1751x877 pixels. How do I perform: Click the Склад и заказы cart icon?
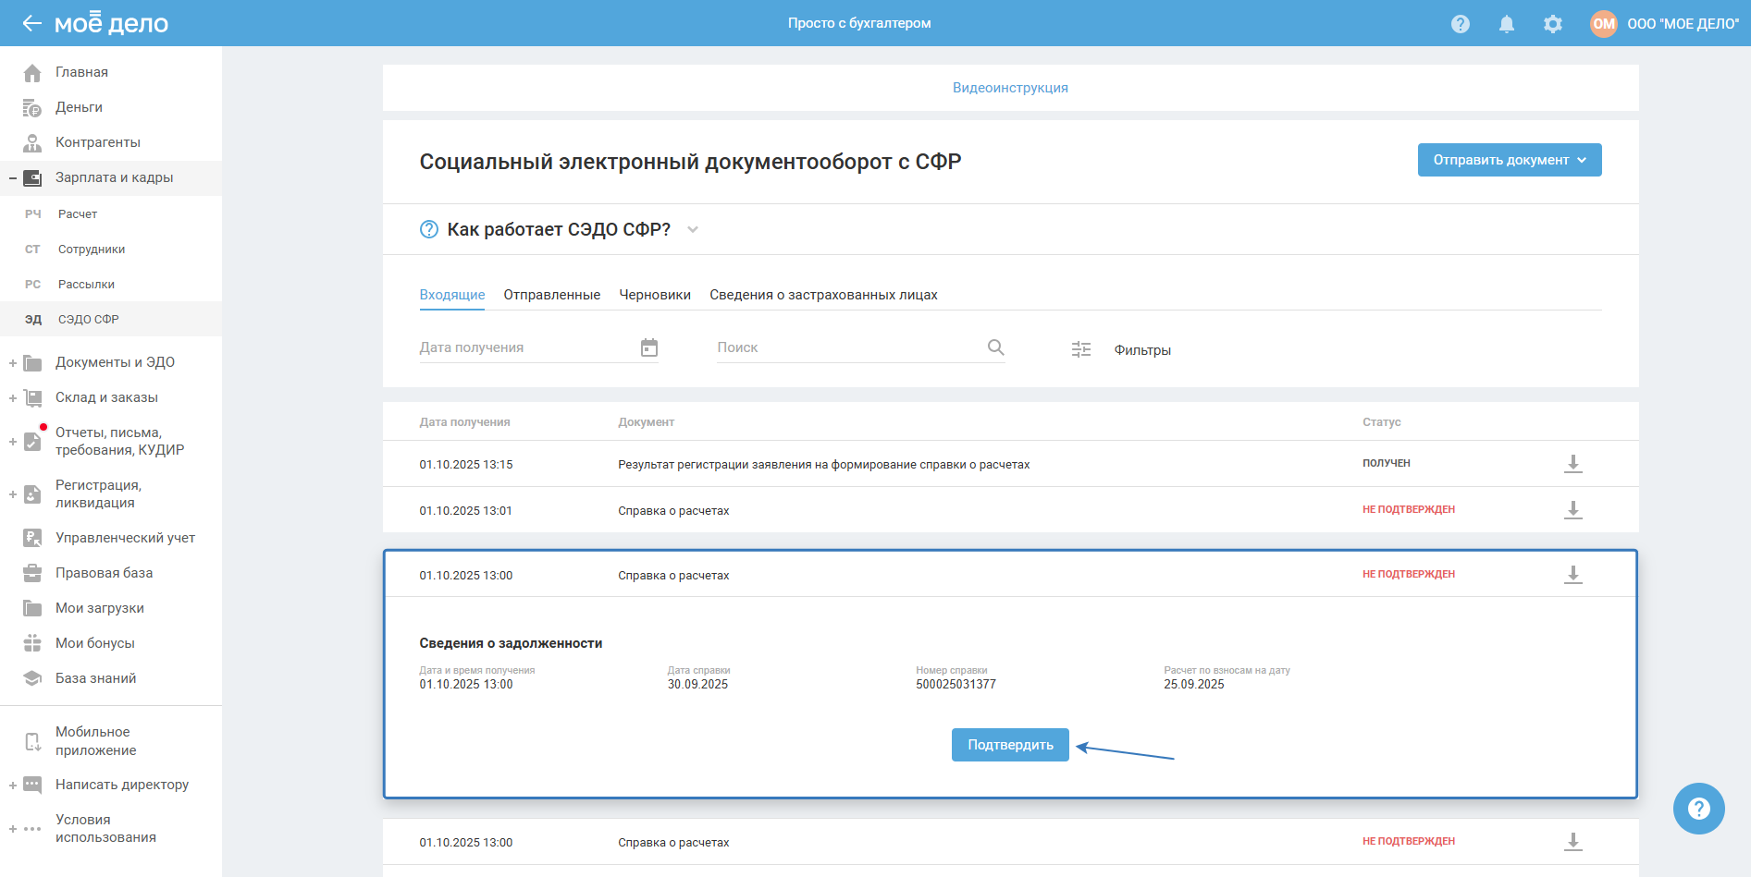pyautogui.click(x=32, y=398)
